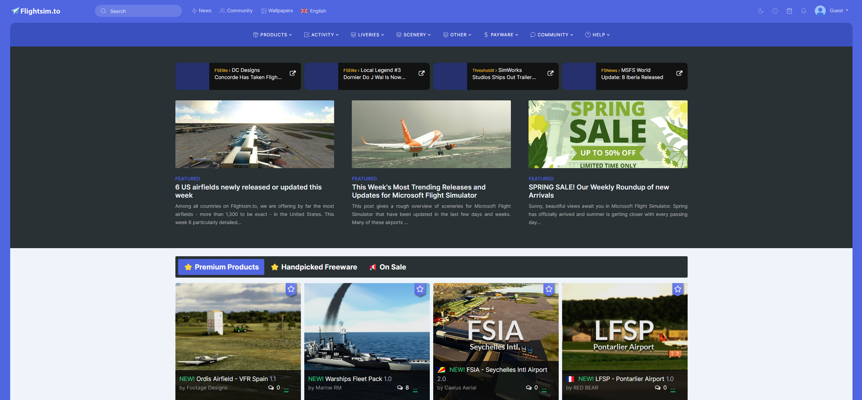The width and height of the screenshot is (862, 400).
Task: Open external link icon for DC Designs Concorde
Action: tap(293, 73)
